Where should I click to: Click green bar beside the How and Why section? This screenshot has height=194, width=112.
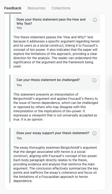tap(10, 41)
